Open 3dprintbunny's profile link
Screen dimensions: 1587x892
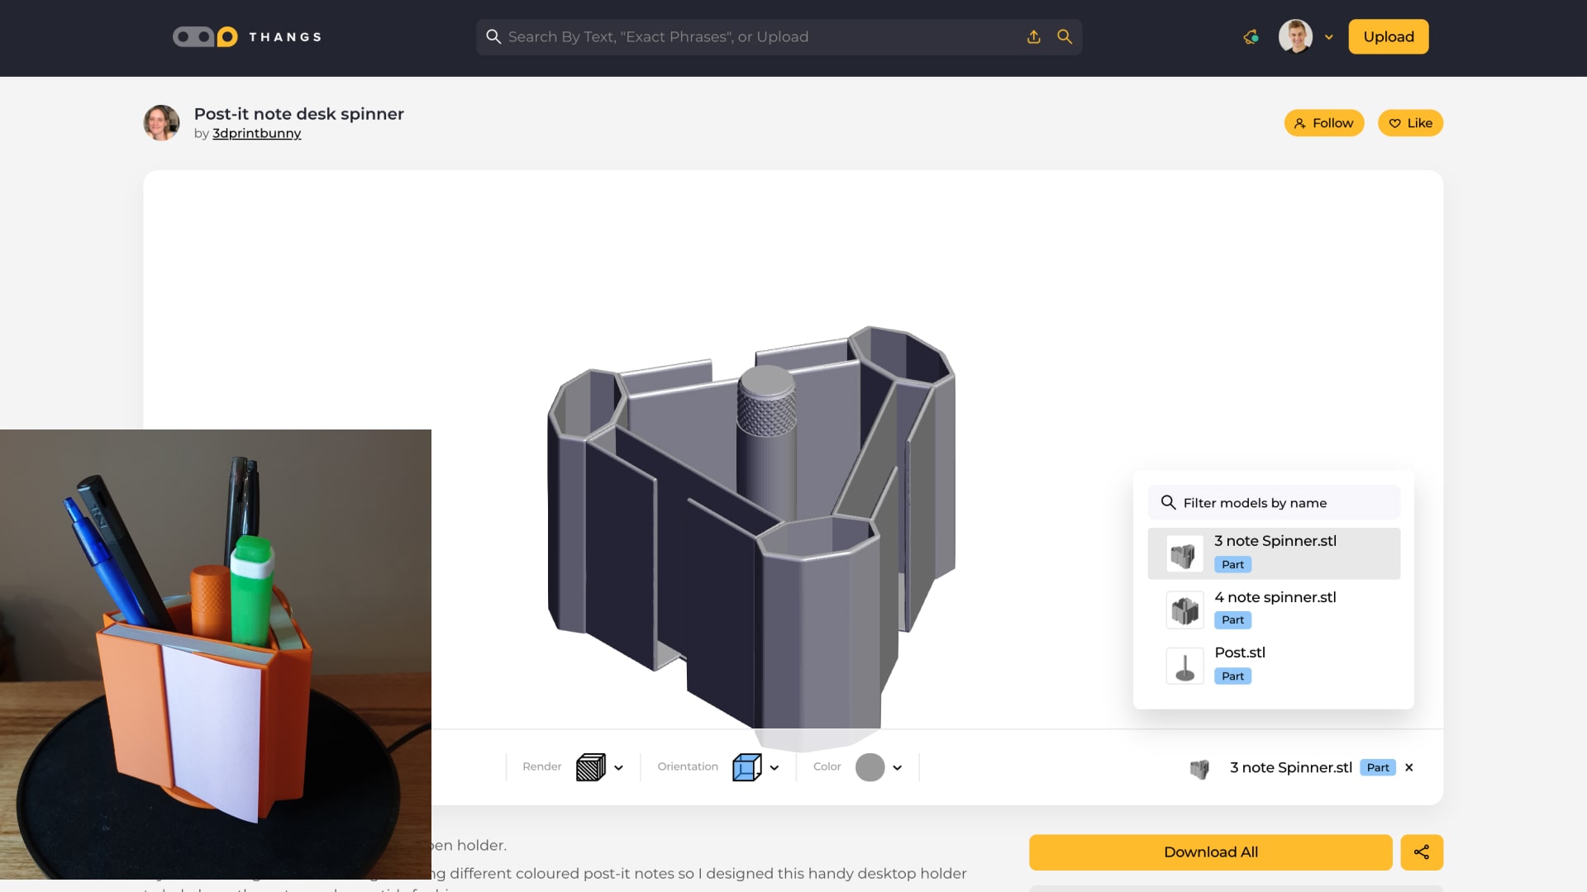point(256,133)
